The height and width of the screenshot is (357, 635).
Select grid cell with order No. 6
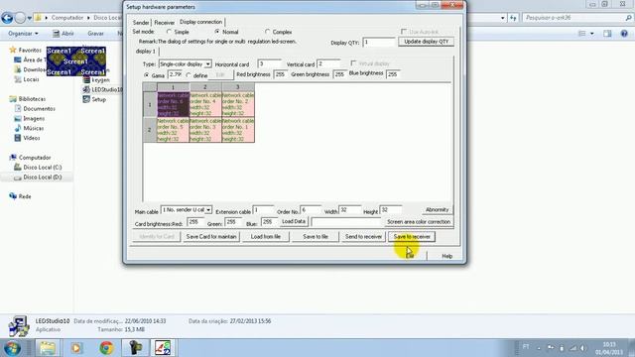tap(173, 104)
